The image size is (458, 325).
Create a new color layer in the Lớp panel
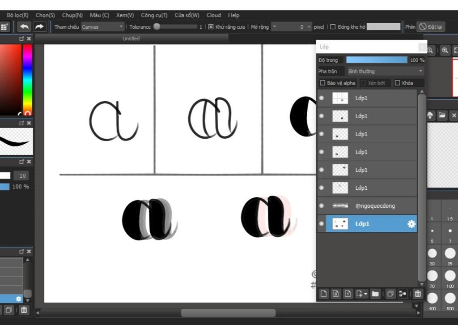(324, 294)
